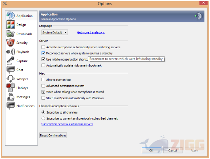Open the Chat options label
210x159 pixels.
click(x=20, y=70)
